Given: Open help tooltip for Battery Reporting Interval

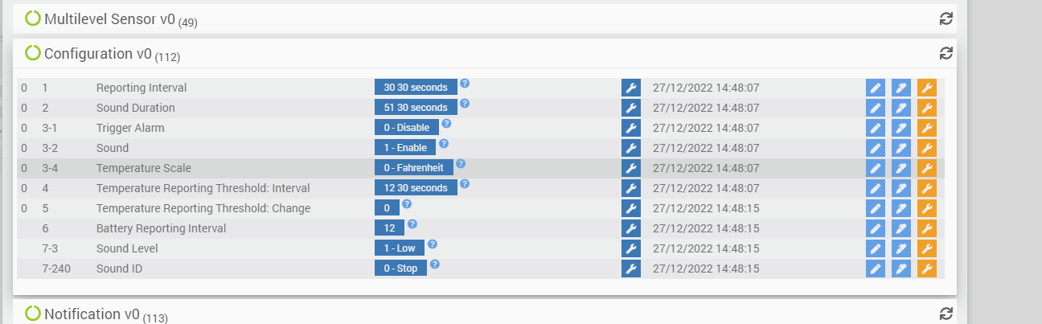Looking at the screenshot, I should tap(412, 224).
